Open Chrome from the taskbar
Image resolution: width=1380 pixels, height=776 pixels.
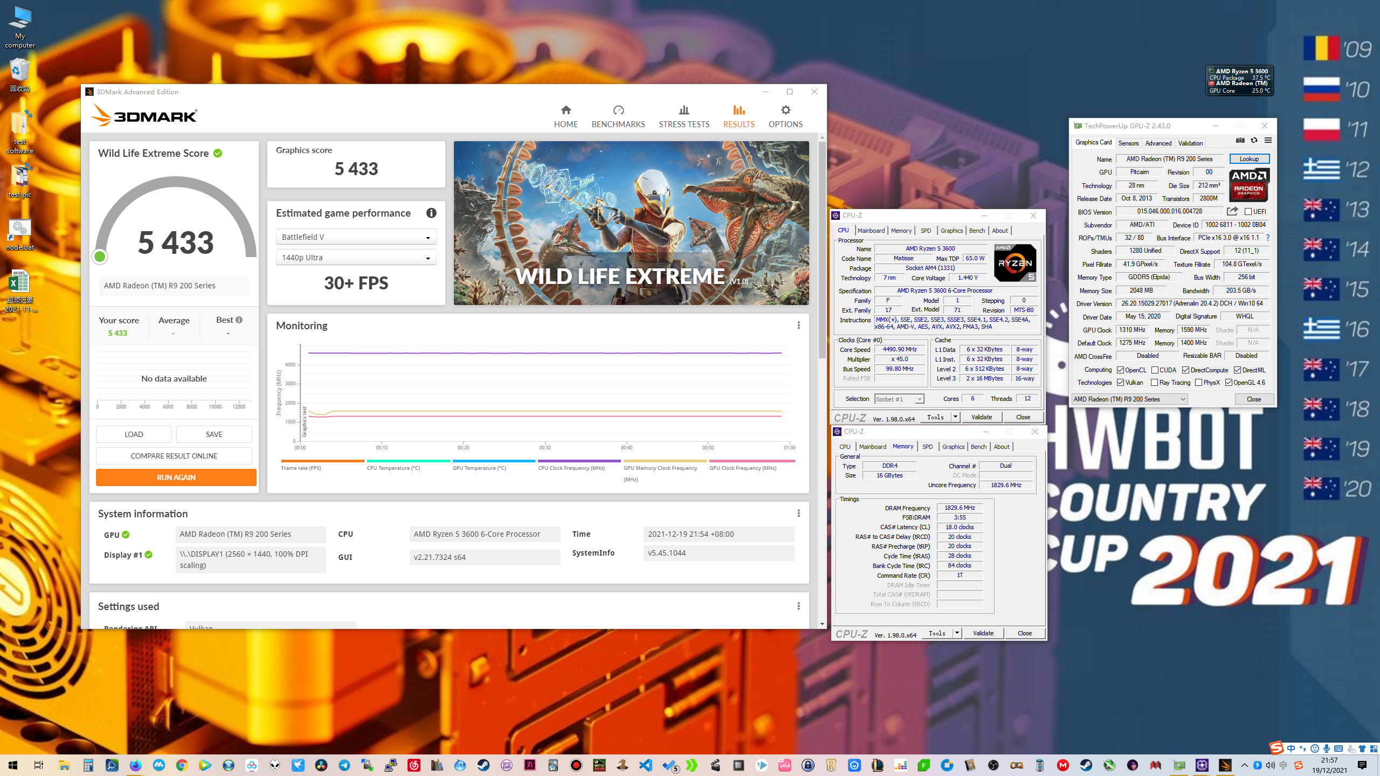[x=182, y=765]
